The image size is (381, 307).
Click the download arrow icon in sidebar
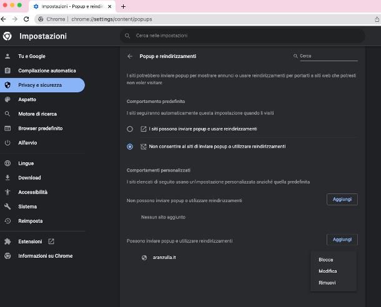7,178
